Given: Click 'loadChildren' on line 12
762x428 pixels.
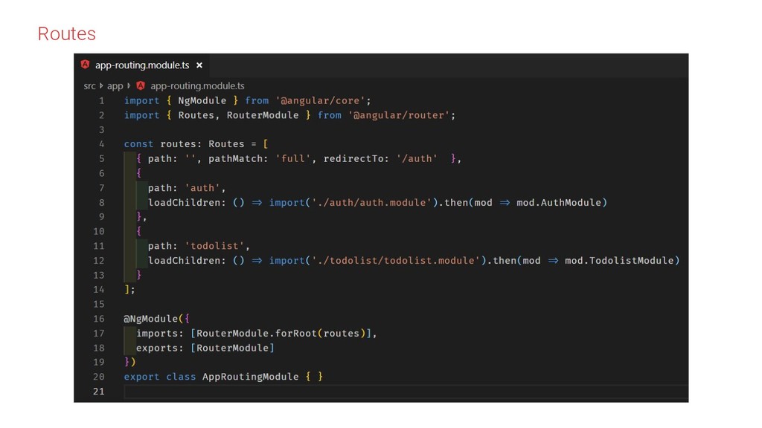Looking at the screenshot, I should coord(185,261).
